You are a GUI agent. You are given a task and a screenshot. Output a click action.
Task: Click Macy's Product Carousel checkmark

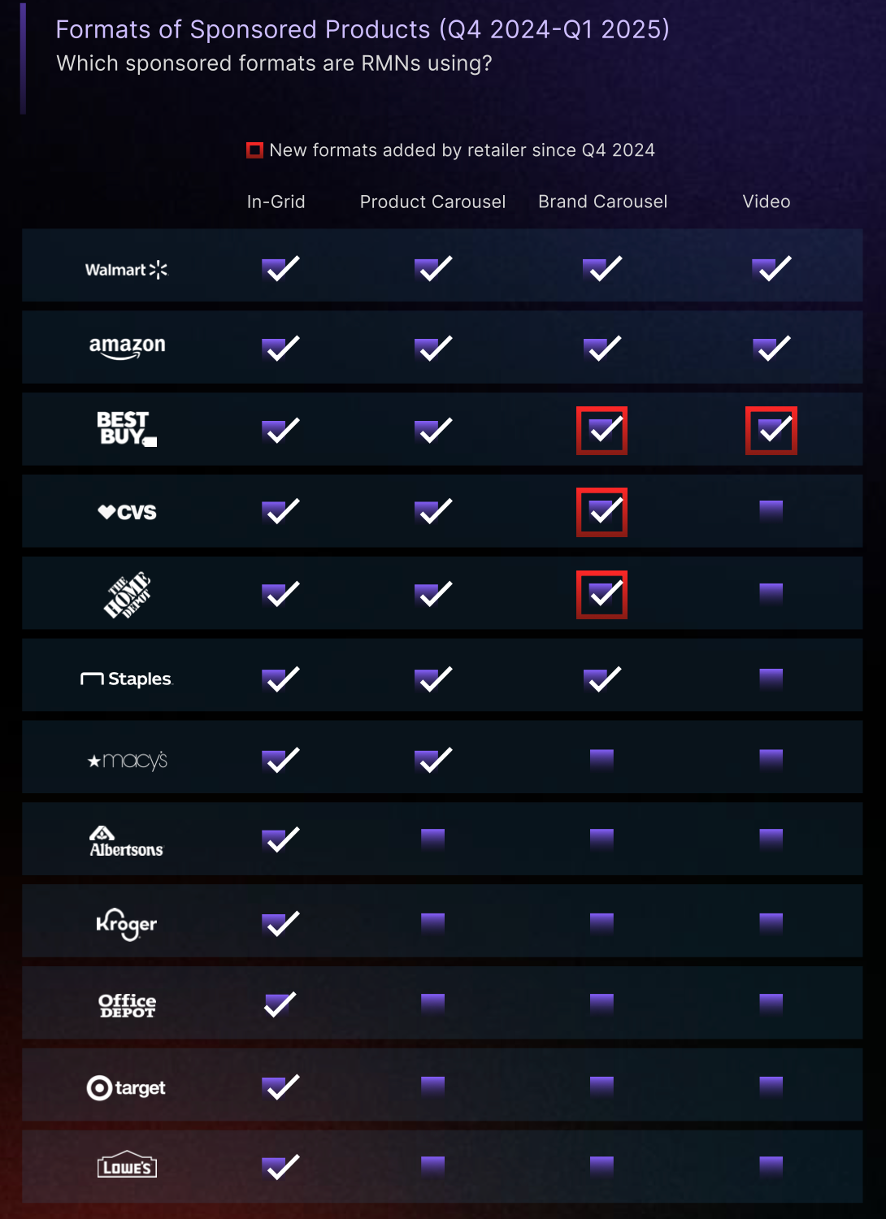tap(433, 760)
